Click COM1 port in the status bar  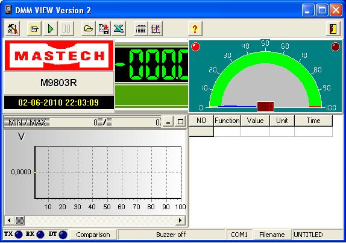pos(239,235)
